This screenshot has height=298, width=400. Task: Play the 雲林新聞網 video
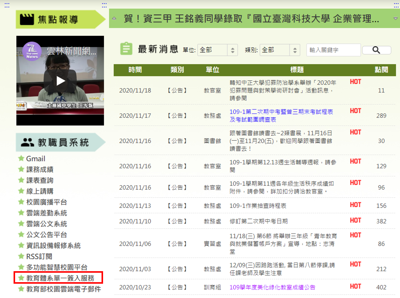[x=60, y=81]
